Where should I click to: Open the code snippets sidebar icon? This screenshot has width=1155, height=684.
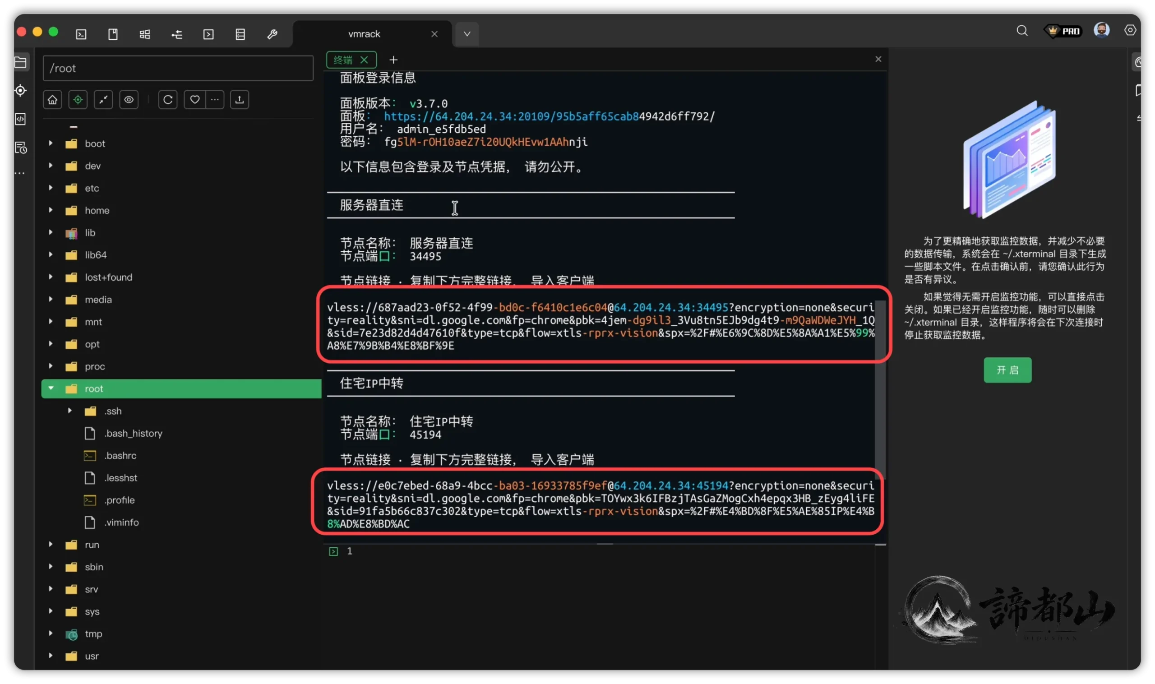[21, 119]
